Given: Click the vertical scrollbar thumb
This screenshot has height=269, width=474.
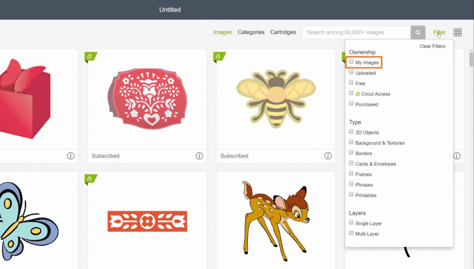Looking at the screenshot, I should 471,59.
